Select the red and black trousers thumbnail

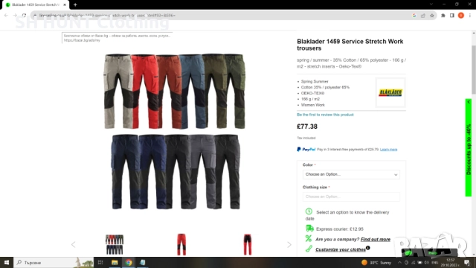click(x=248, y=244)
